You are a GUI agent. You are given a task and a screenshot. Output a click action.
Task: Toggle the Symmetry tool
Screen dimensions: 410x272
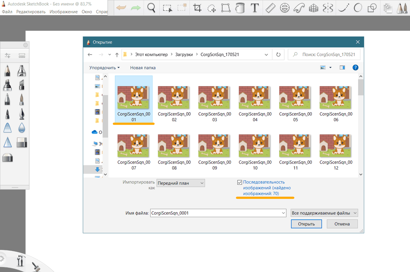(328, 8)
